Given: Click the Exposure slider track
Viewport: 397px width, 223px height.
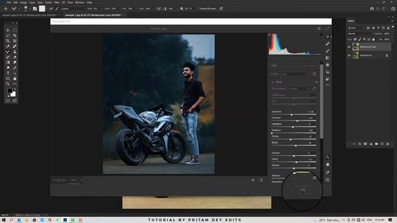Looking at the screenshot, I should point(293,115).
